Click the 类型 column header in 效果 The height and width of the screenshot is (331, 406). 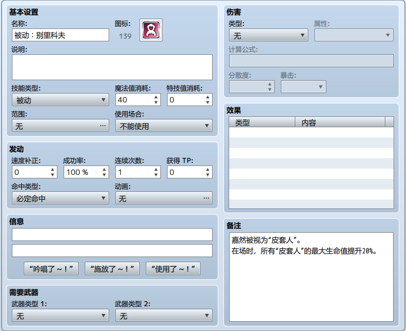[262, 122]
